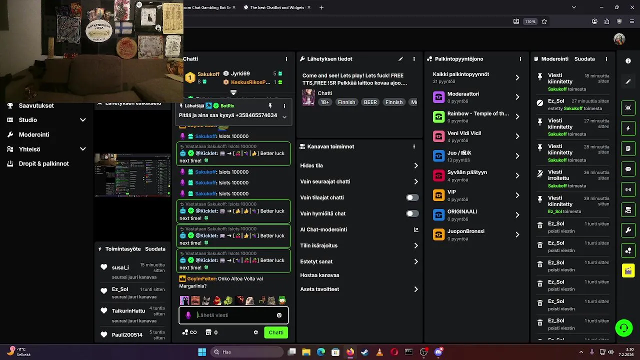Expand the Studio sidebar section
This screenshot has height=360, width=640.
[x=83, y=120]
